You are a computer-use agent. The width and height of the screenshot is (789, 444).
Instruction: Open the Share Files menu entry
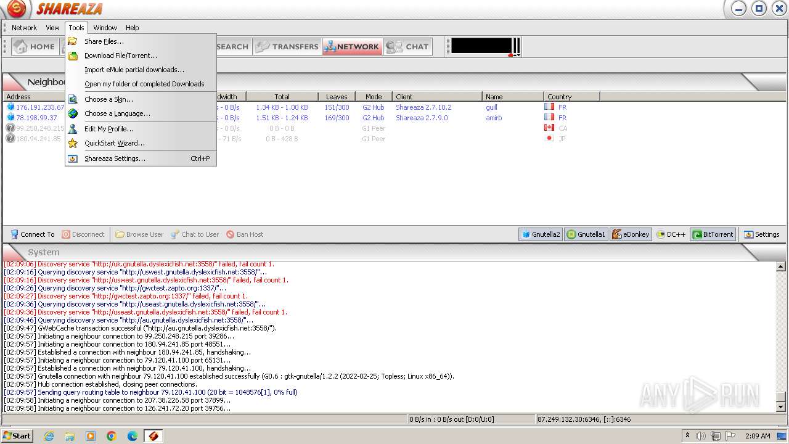[x=141, y=41]
